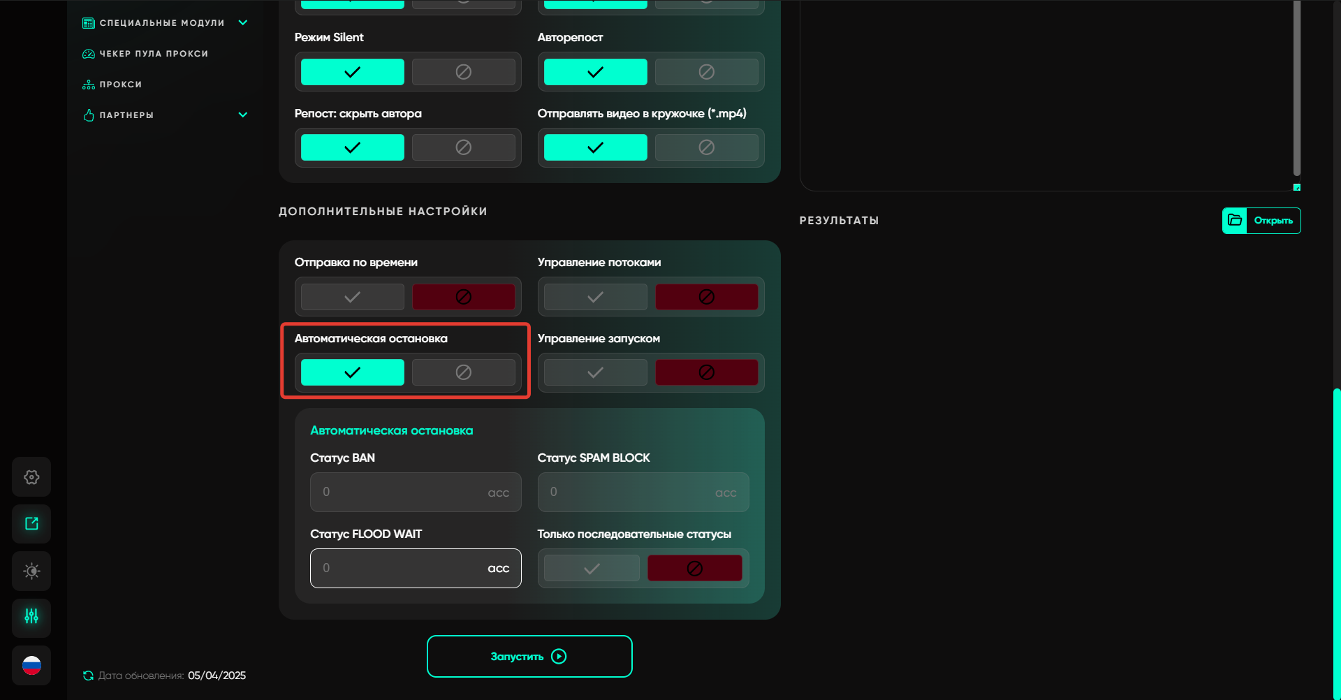This screenshot has width=1341, height=700.
Task: Click the refresh icon near Дата обновления
Action: click(x=88, y=676)
